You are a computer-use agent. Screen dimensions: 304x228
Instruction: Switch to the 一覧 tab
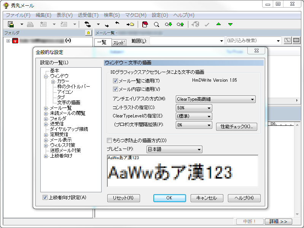click(x=103, y=42)
